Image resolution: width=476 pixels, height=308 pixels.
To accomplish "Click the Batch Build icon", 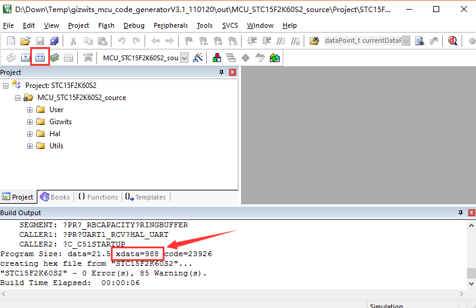I will pos(54,58).
